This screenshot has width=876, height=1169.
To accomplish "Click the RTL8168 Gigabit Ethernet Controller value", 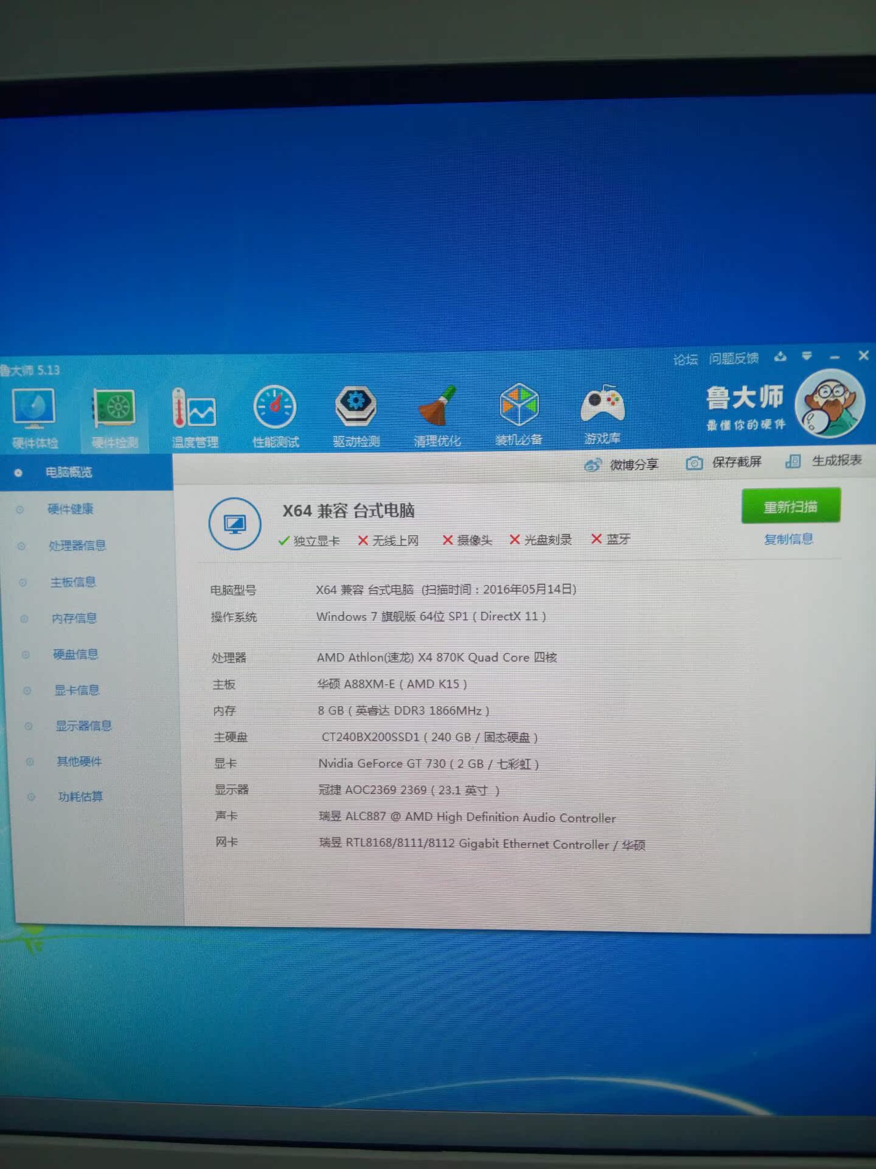I will pyautogui.click(x=482, y=844).
